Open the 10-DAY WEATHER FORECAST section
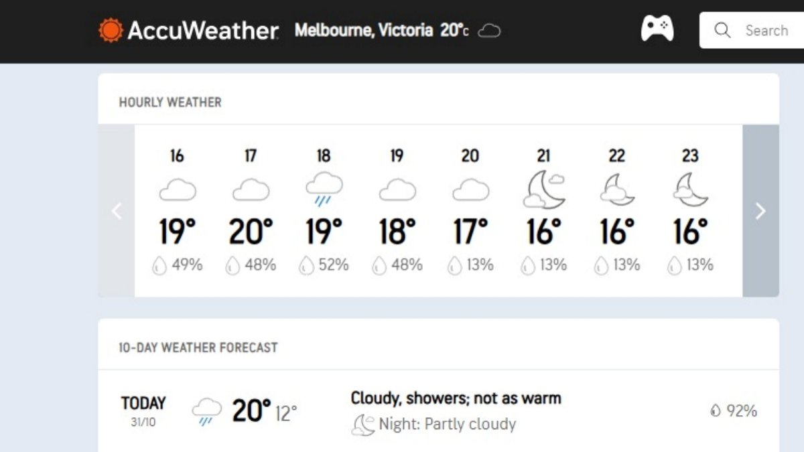 coord(197,348)
